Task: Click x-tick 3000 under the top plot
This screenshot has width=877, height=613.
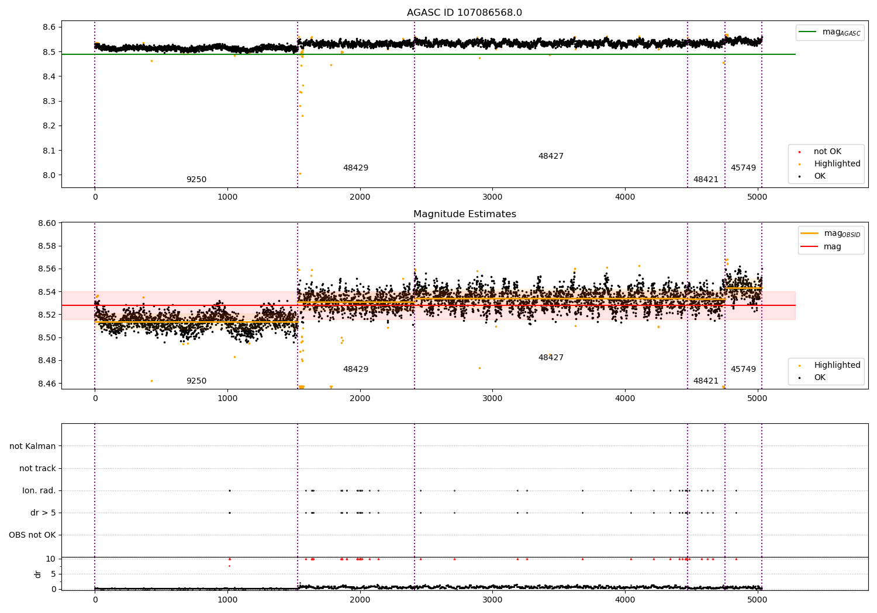Action: click(x=492, y=197)
